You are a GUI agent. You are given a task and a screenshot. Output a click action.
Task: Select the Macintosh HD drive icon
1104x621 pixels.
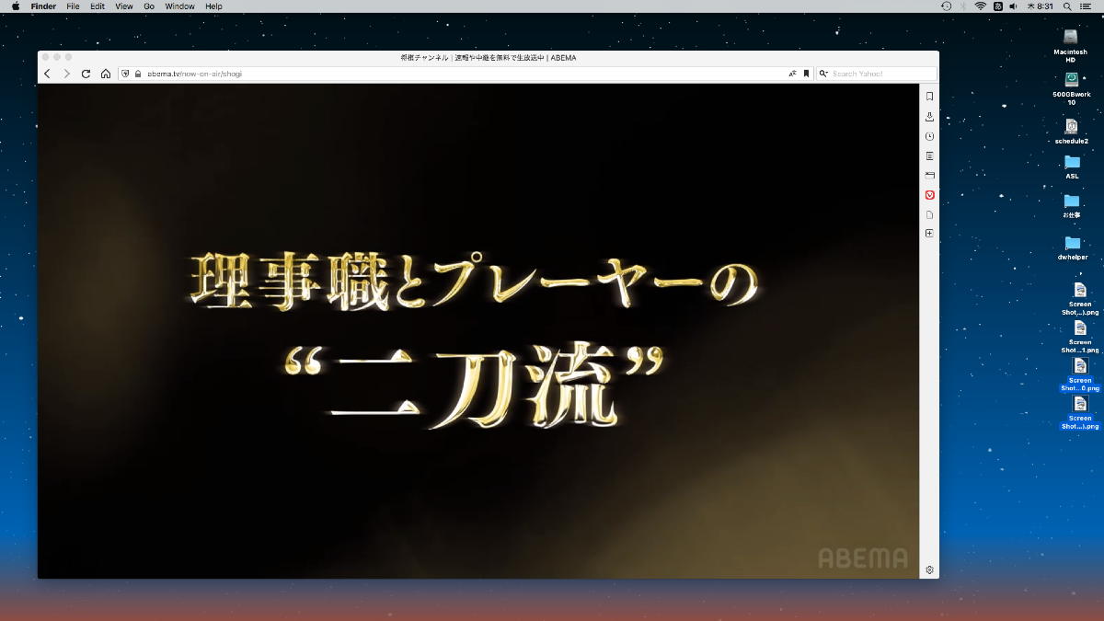pos(1071,37)
